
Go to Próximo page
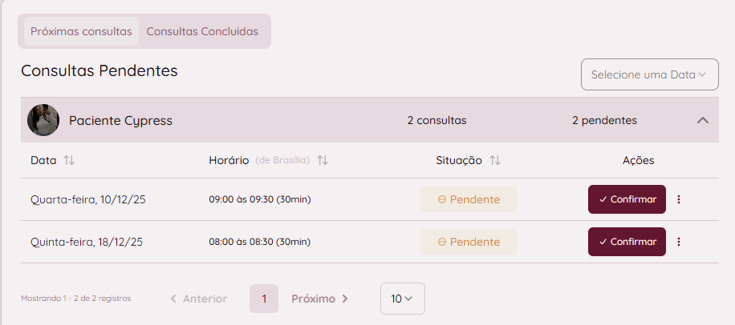click(x=319, y=299)
